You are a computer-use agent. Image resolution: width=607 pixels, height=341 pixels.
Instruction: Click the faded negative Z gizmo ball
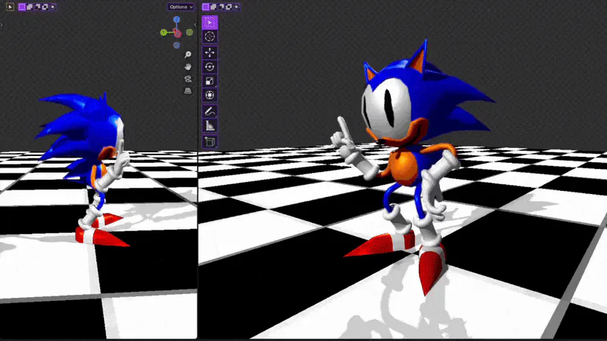[x=177, y=45]
